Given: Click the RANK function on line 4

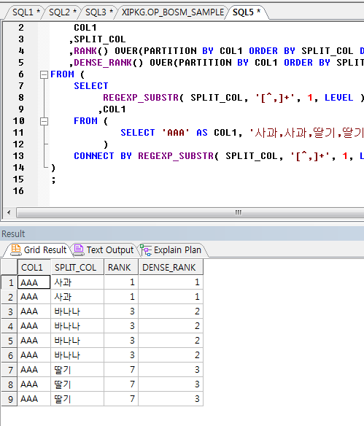Looking at the screenshot, I should tap(85, 51).
